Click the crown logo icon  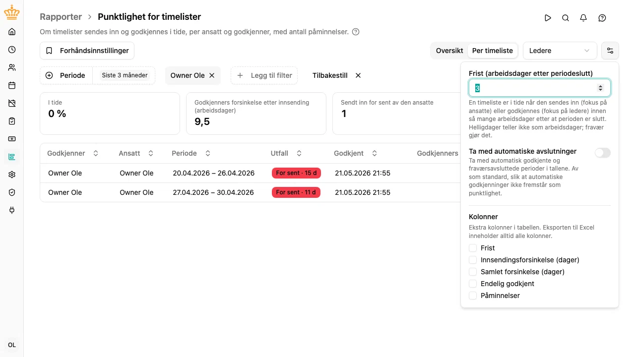click(x=11, y=12)
